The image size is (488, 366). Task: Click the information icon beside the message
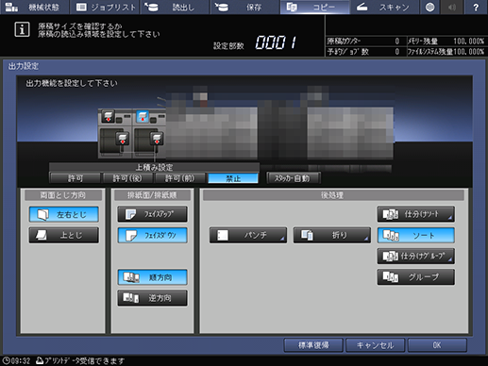click(x=22, y=29)
